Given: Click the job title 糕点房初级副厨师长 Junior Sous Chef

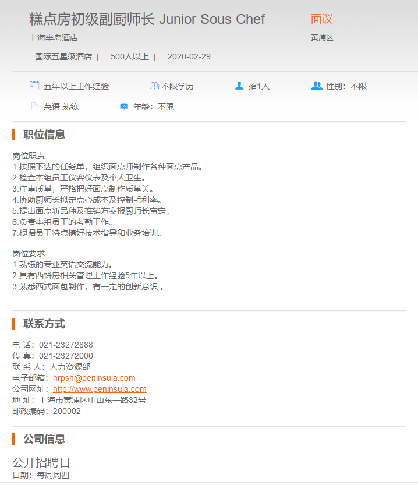Looking at the screenshot, I should 147,19.
